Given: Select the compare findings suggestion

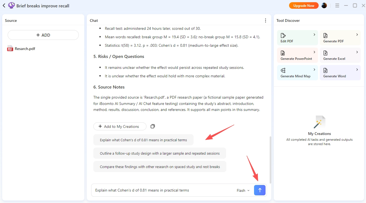Looking at the screenshot, I should point(160,167).
